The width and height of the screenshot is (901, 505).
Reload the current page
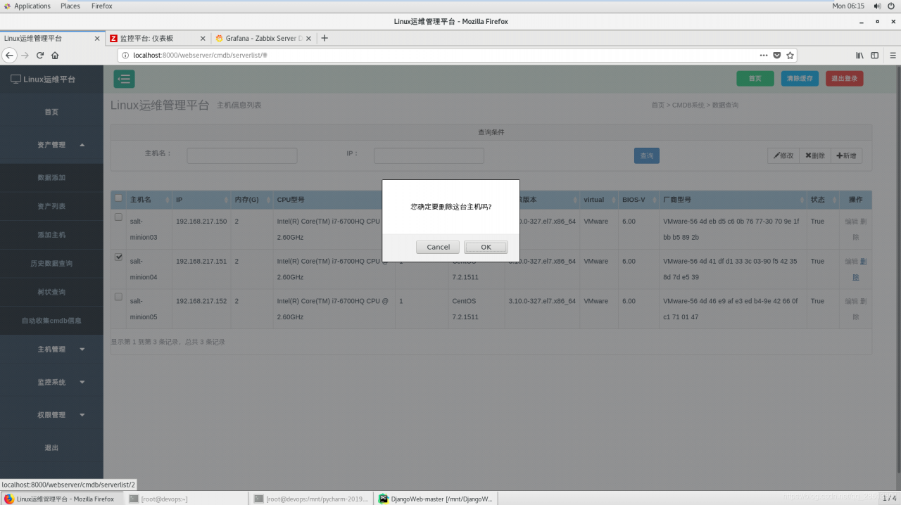40,55
